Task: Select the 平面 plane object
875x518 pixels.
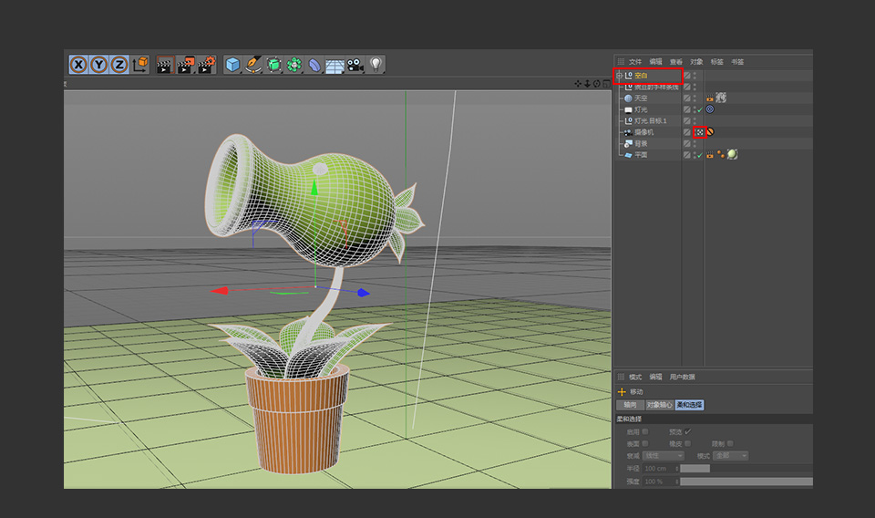Action: click(x=641, y=155)
